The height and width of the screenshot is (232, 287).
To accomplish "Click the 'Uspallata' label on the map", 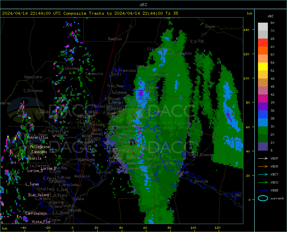I will [33, 77].
